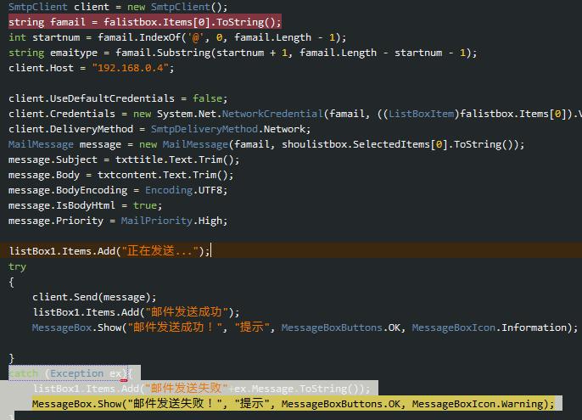This screenshot has height=420, width=582.
Task: Click the underlined ex variable in catch
Action: pos(116,373)
